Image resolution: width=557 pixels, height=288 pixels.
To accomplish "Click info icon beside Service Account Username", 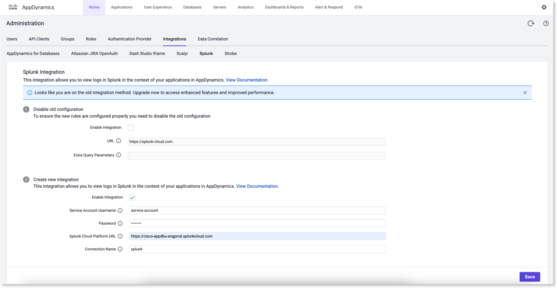I will coord(120,211).
